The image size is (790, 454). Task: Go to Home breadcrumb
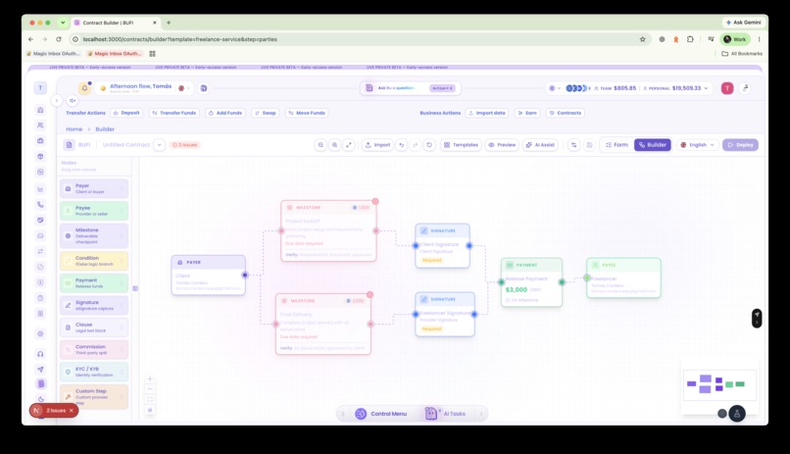point(74,129)
